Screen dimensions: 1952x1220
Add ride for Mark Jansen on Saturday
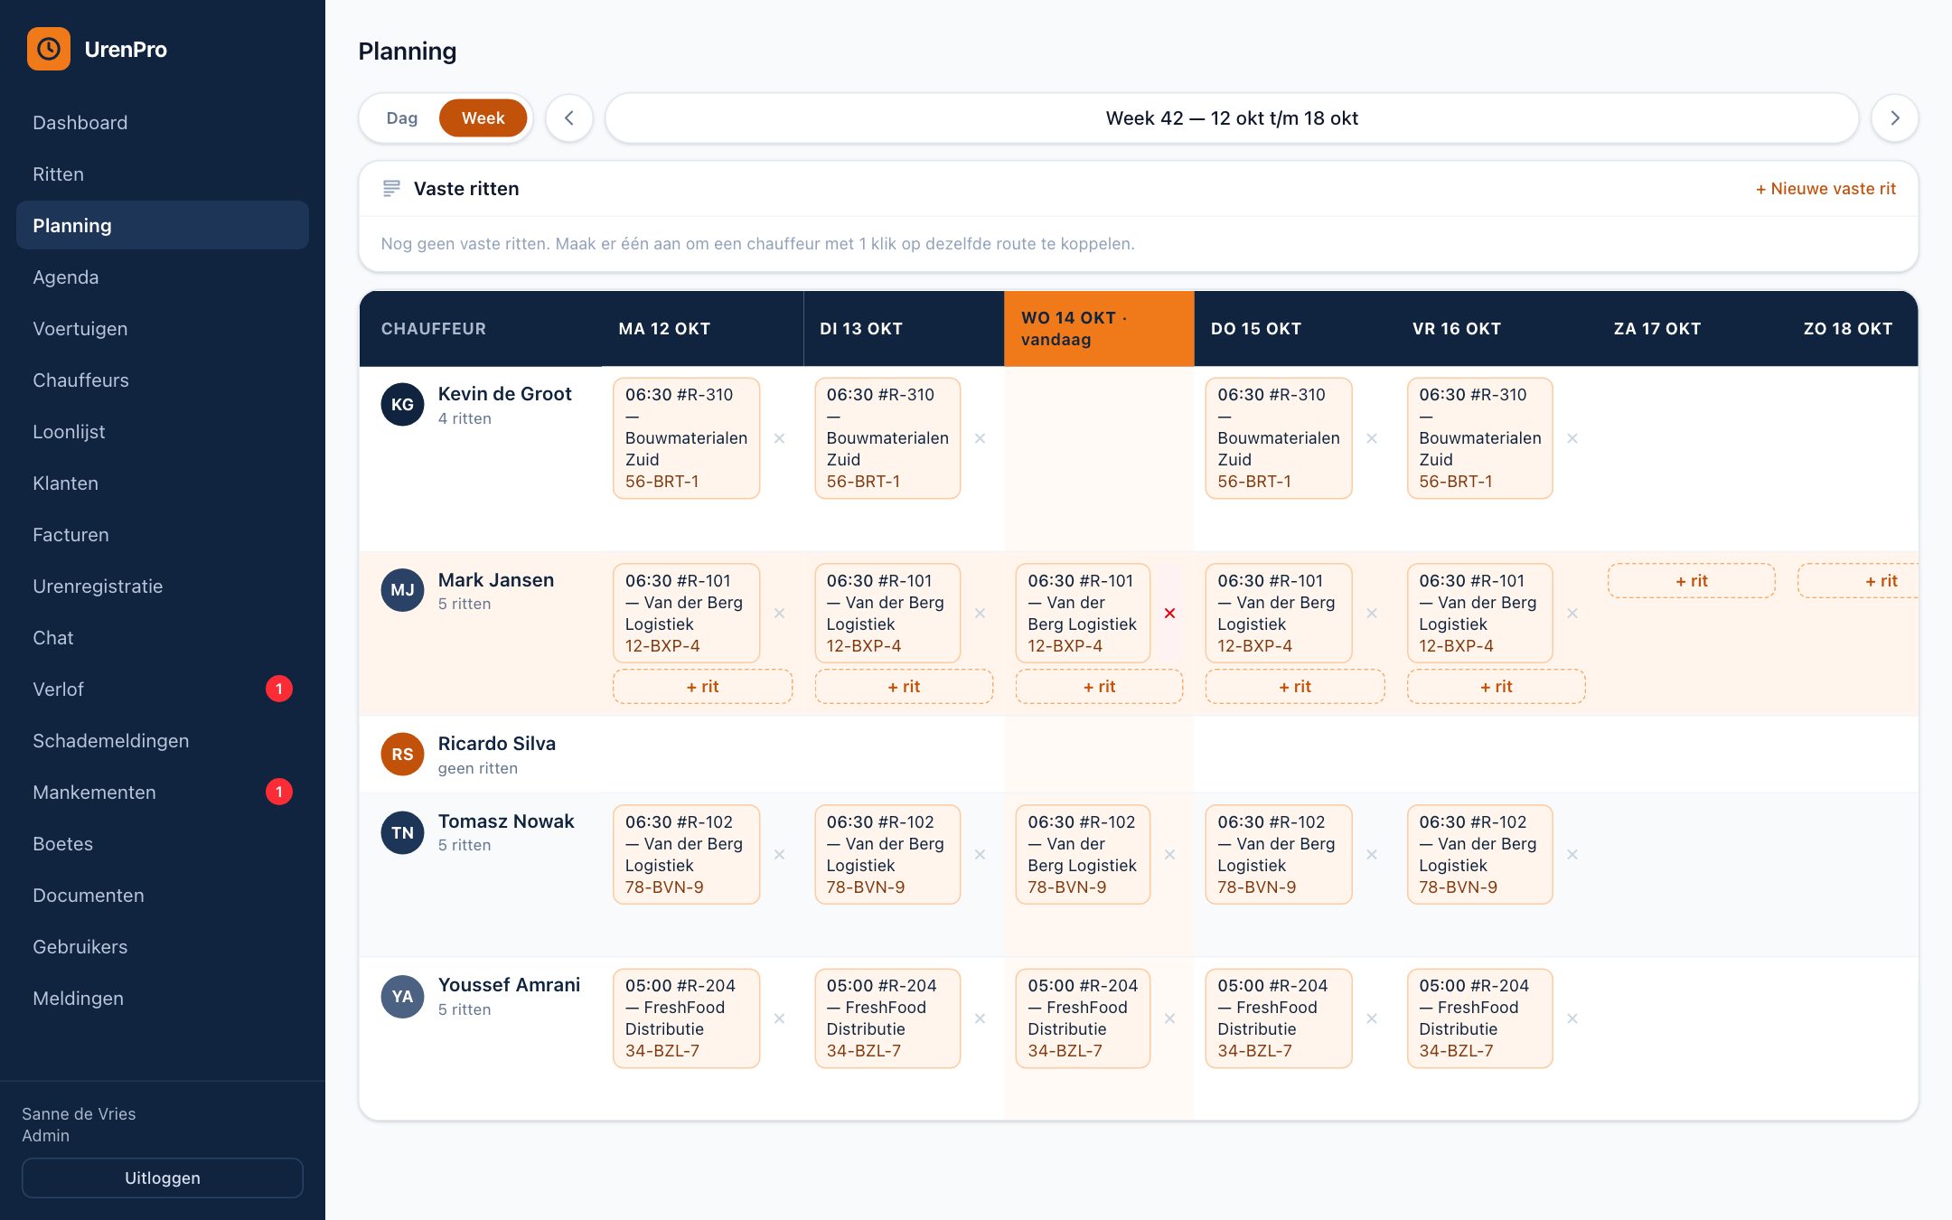coord(1691,581)
